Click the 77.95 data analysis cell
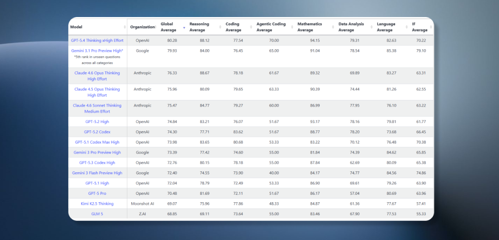This screenshot has height=240, width=499. 354,105
